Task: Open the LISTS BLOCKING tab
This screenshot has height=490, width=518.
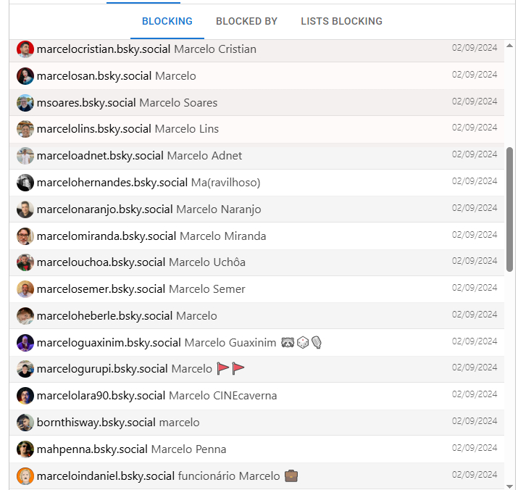Action: [x=341, y=21]
